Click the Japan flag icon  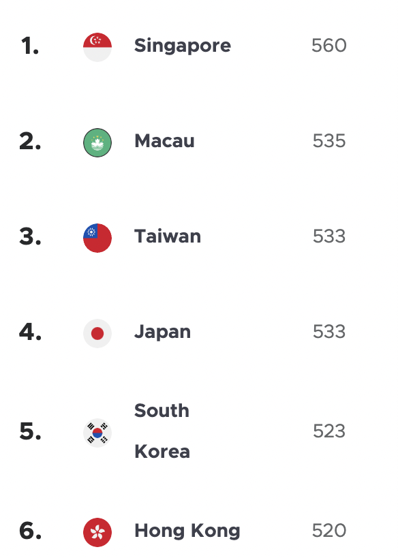(97, 333)
